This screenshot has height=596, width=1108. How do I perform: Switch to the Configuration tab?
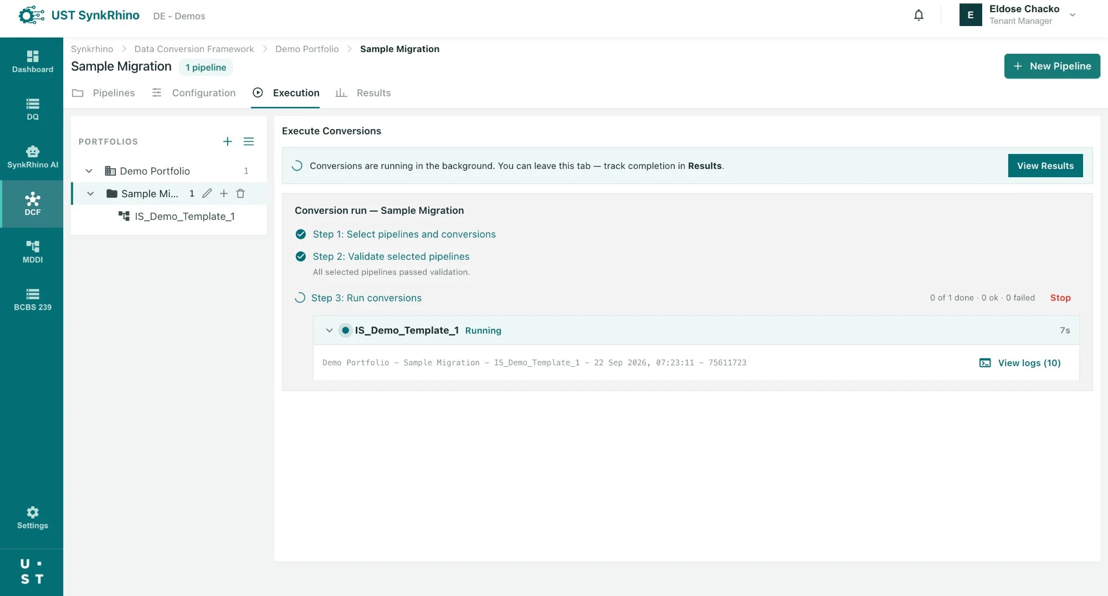tap(194, 93)
